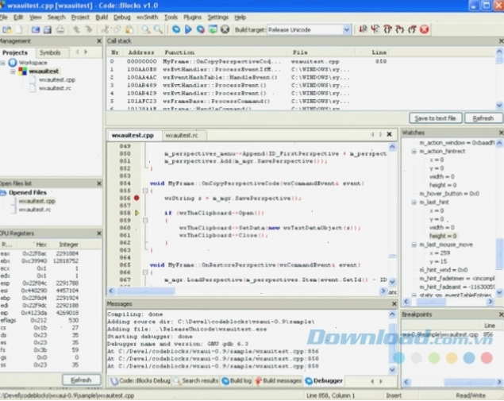
Task: Click the Messages scroll up arrow
Action: 392,314
